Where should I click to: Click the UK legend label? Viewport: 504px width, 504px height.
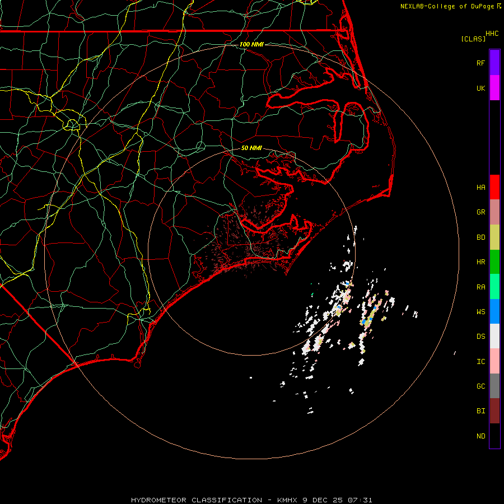480,88
